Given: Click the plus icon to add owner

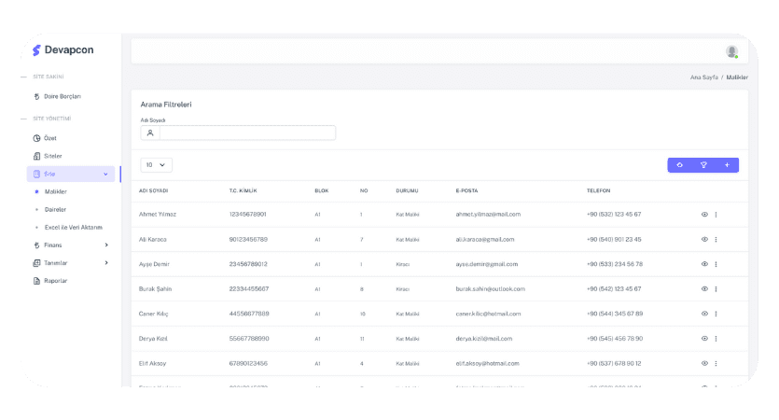Looking at the screenshot, I should [727, 164].
